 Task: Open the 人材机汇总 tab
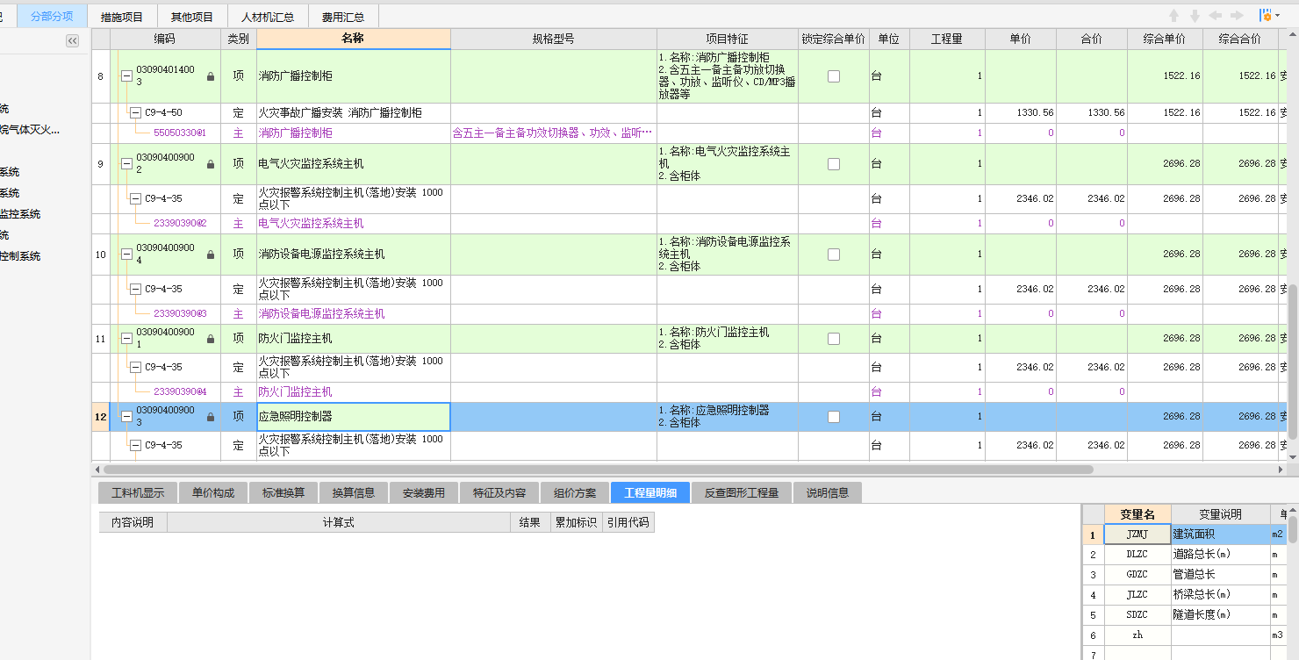click(x=268, y=17)
